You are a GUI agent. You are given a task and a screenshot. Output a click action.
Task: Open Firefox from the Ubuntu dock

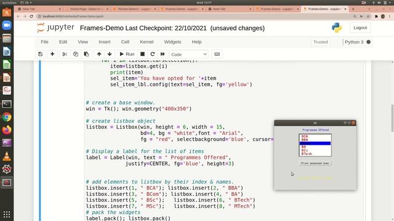click(7, 130)
